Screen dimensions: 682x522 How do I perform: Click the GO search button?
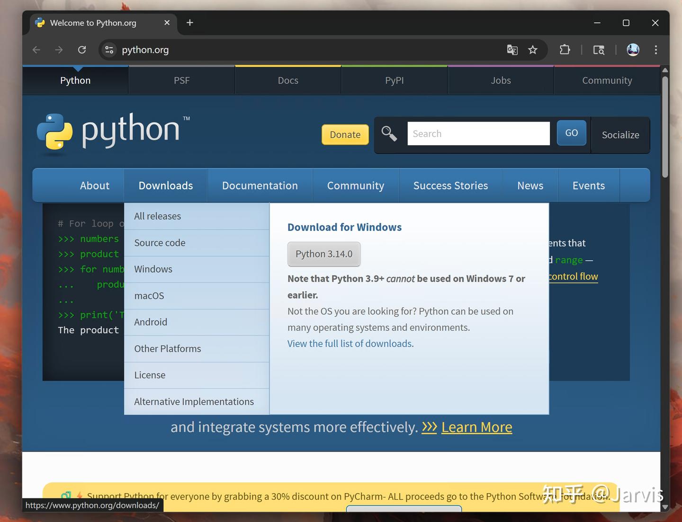(x=572, y=133)
